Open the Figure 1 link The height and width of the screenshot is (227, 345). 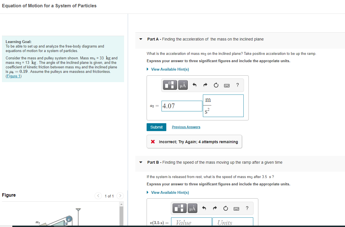coord(13,76)
